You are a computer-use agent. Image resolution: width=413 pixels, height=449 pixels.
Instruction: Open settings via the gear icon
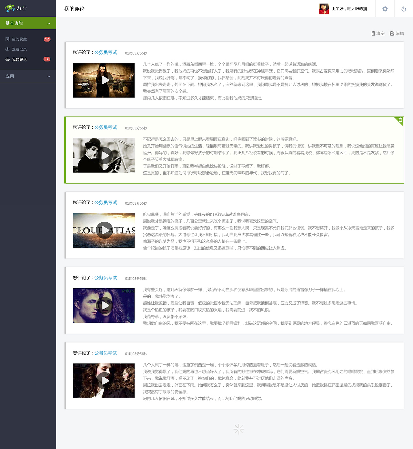click(x=385, y=9)
